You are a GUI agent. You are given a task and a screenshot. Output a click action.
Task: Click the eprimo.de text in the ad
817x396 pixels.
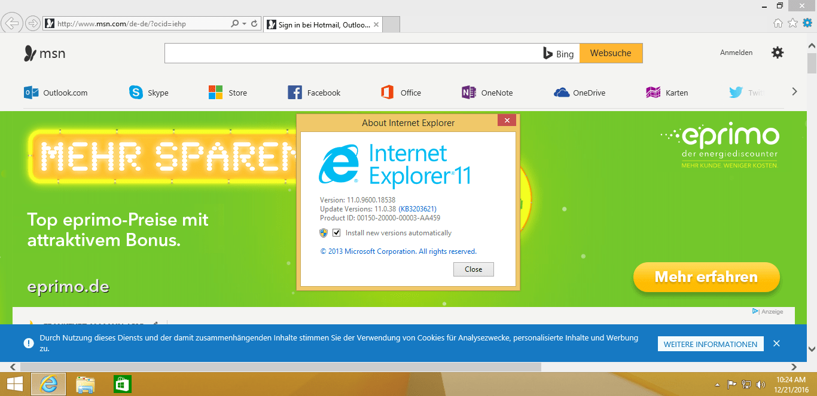tap(68, 287)
